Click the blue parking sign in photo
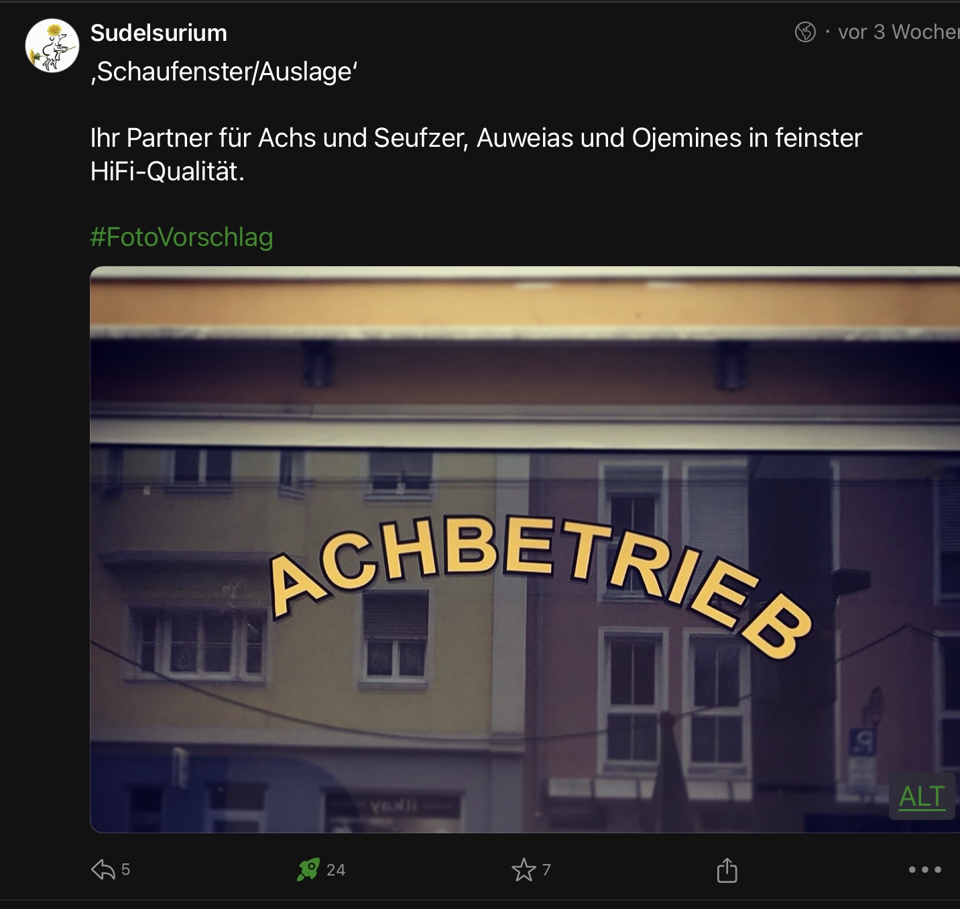Image resolution: width=960 pixels, height=909 pixels. 862,742
